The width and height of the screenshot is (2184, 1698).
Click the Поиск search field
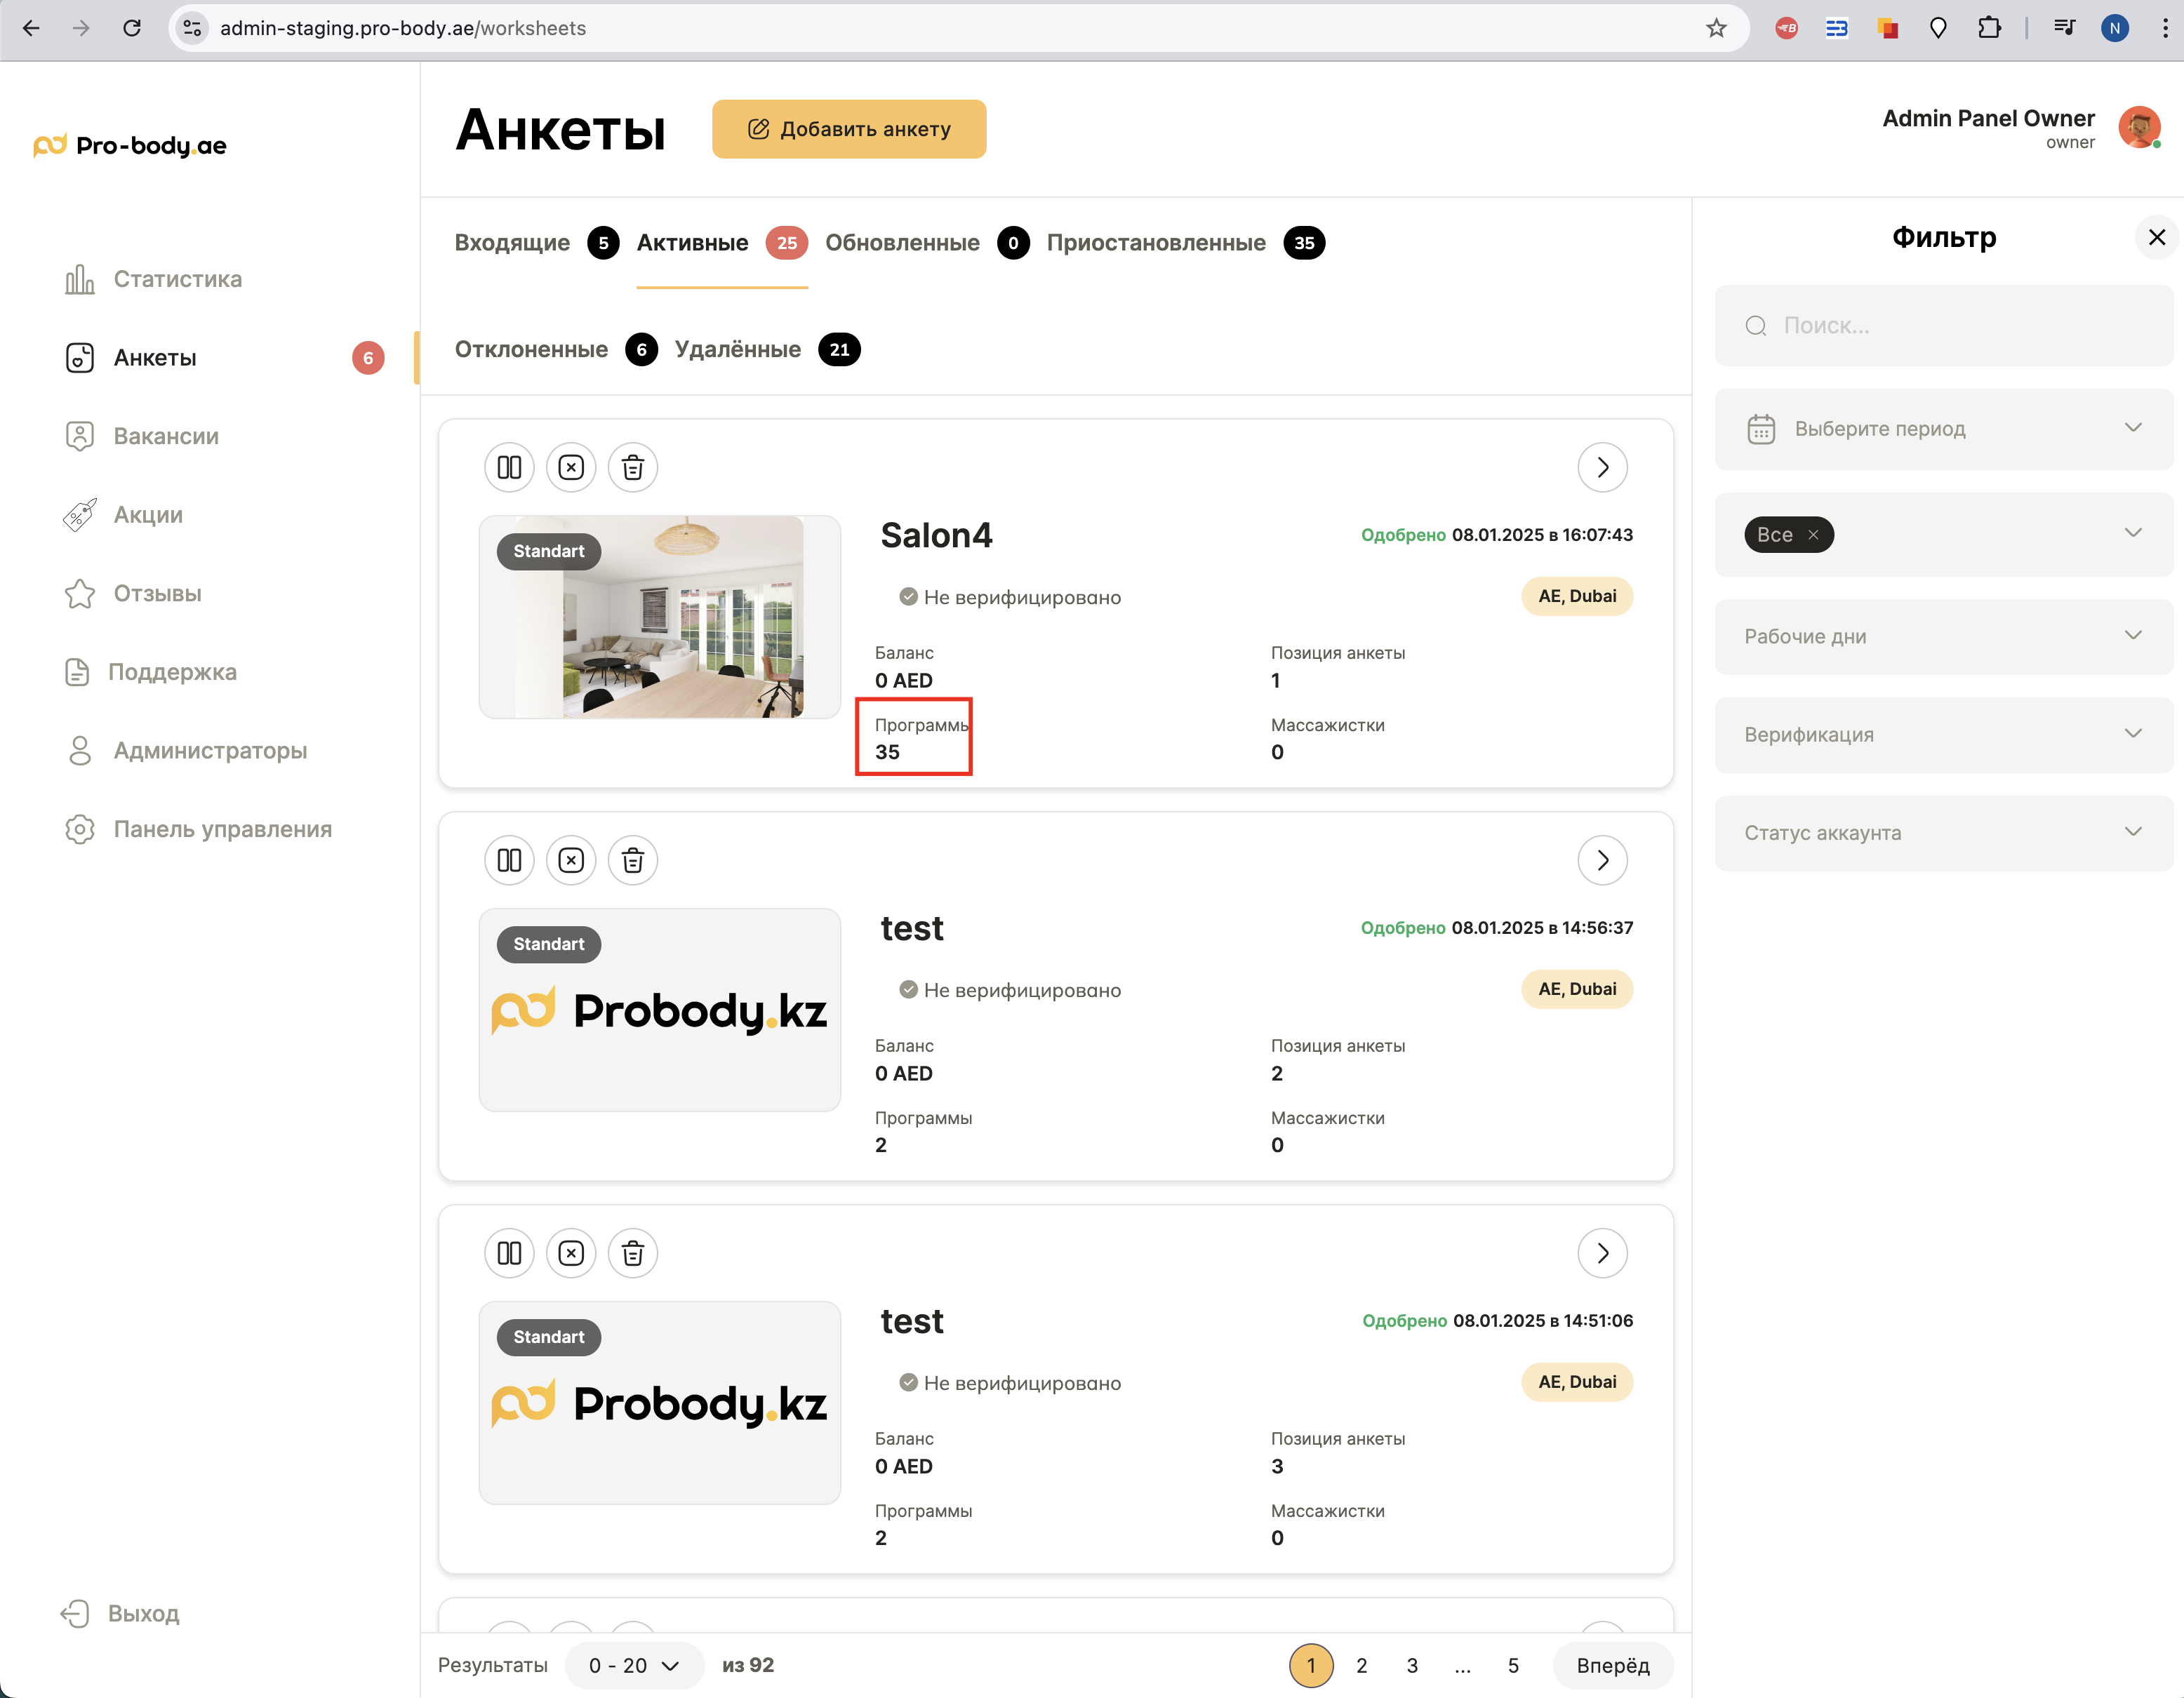1944,325
